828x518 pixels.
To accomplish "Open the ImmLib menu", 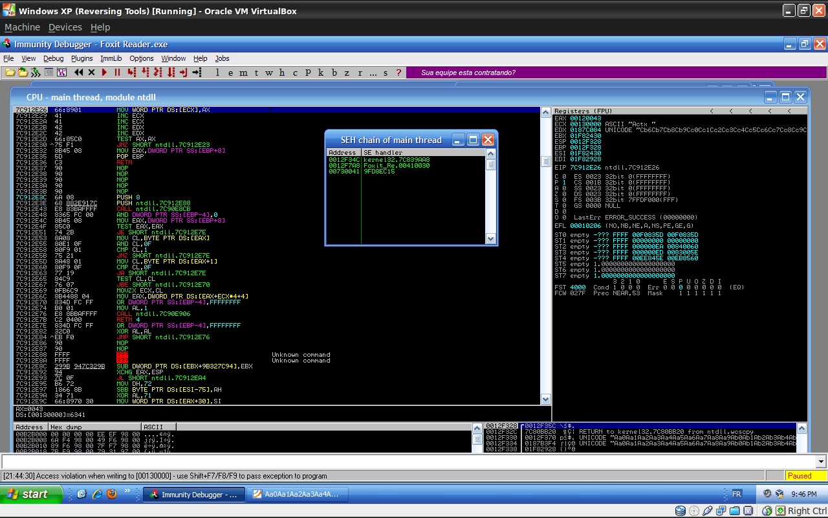I will point(111,58).
